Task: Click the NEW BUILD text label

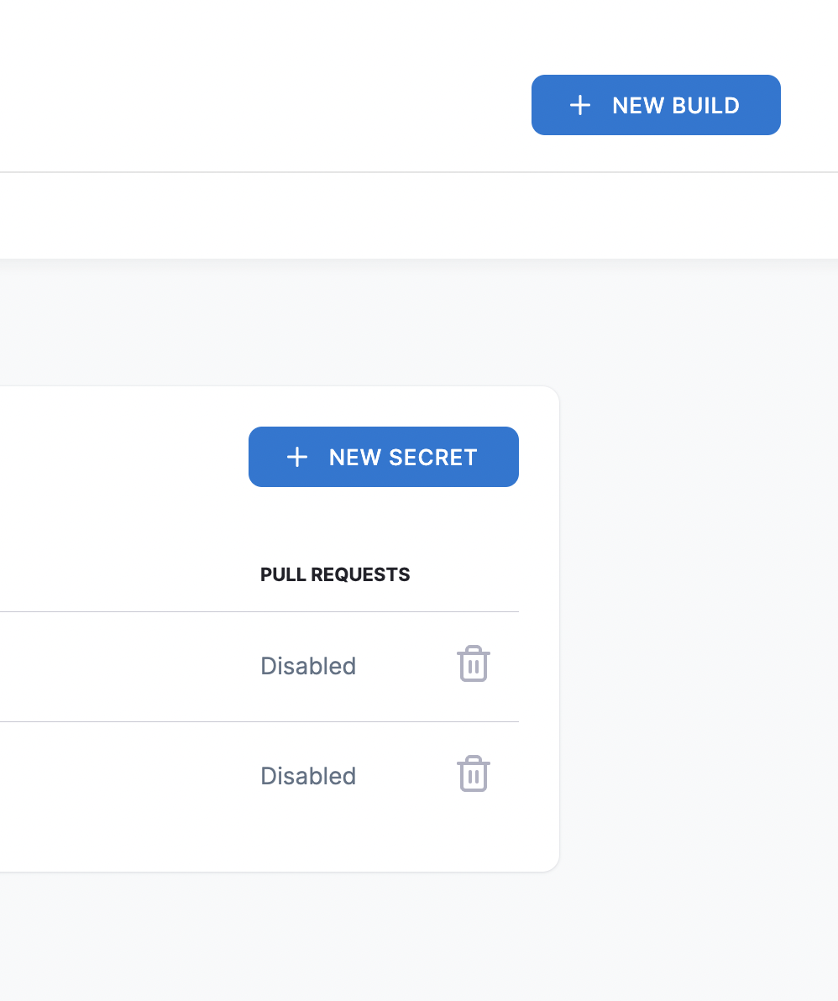Action: point(676,106)
